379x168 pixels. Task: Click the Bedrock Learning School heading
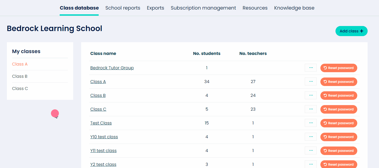(x=54, y=28)
